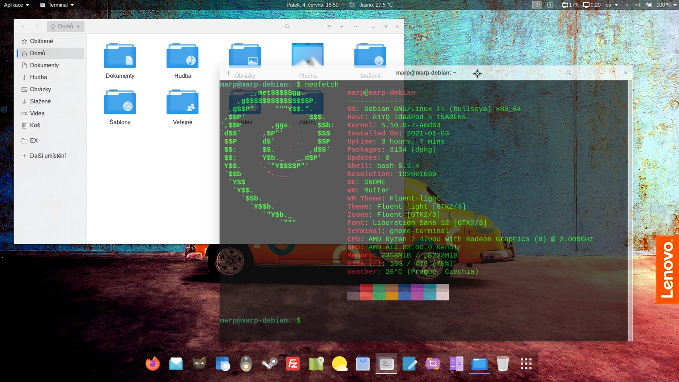Show all applications grid
The width and height of the screenshot is (679, 382).
526,364
